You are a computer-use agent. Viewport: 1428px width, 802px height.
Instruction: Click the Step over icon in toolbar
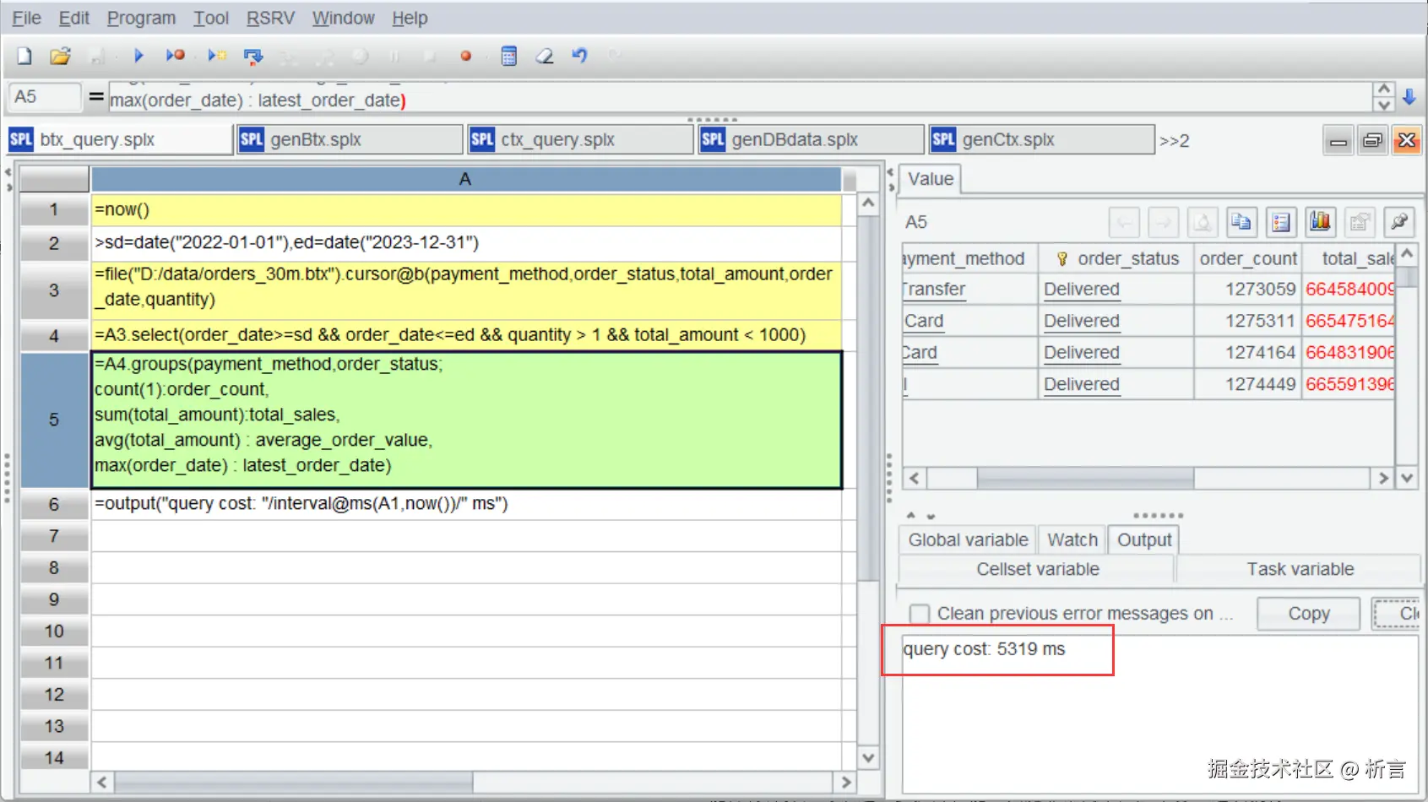coord(252,57)
